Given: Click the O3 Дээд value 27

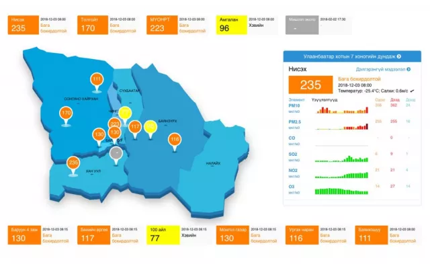Looking at the screenshot, I should 392,186.
